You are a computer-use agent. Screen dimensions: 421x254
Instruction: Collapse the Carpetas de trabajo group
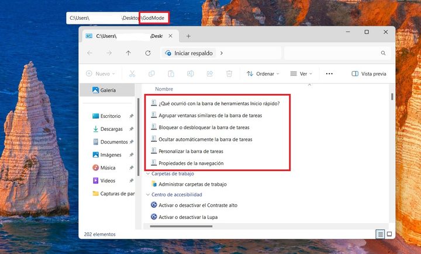click(148, 174)
